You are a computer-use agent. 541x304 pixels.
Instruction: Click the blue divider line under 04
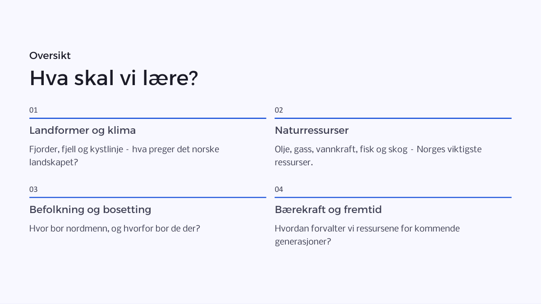[393, 197]
